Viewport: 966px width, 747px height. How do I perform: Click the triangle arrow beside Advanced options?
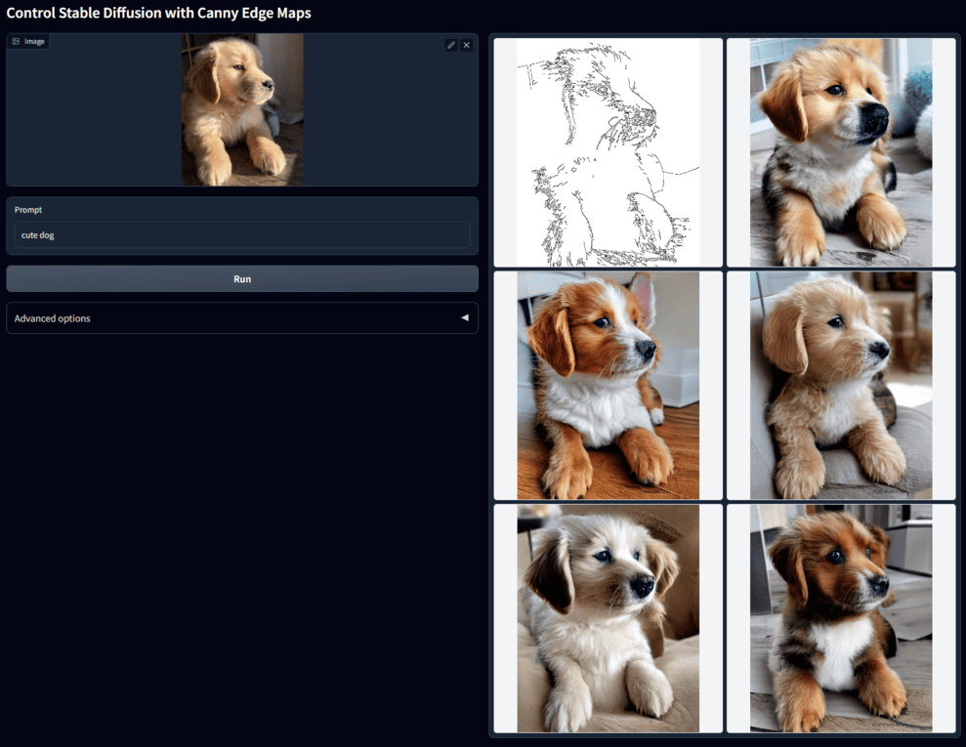(464, 318)
